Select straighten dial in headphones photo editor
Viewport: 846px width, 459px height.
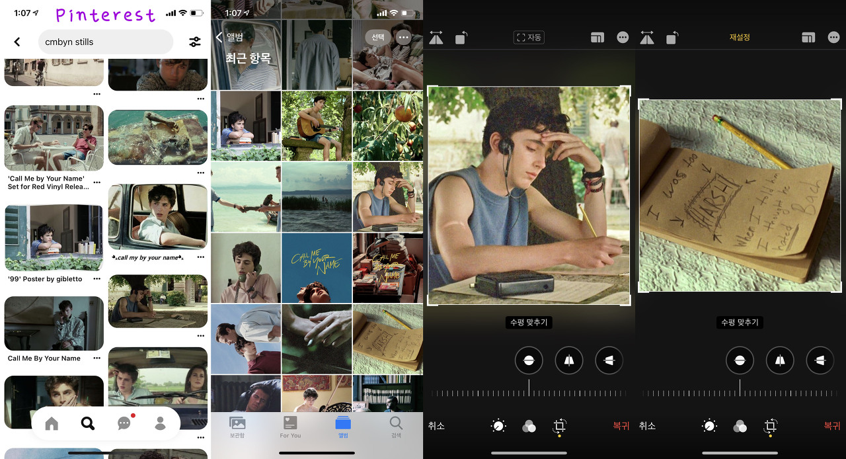click(x=529, y=360)
